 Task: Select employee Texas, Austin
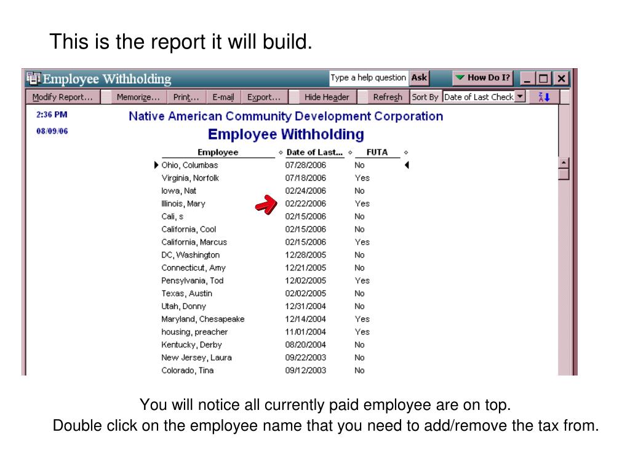click(x=187, y=293)
